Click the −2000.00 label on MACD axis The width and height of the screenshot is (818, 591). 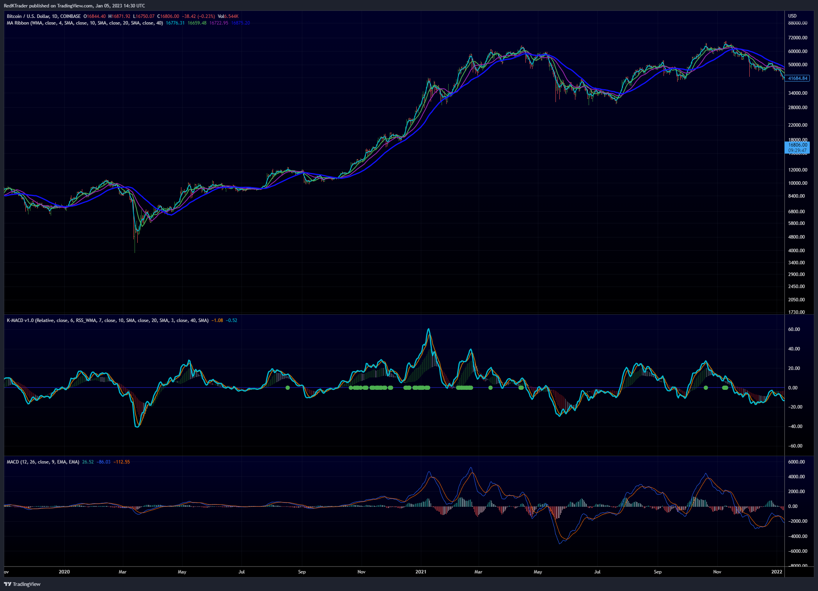(x=798, y=521)
